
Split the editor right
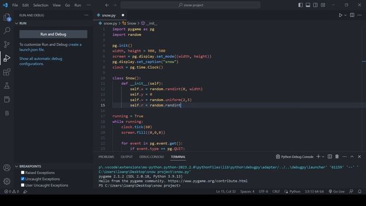pos(352,15)
